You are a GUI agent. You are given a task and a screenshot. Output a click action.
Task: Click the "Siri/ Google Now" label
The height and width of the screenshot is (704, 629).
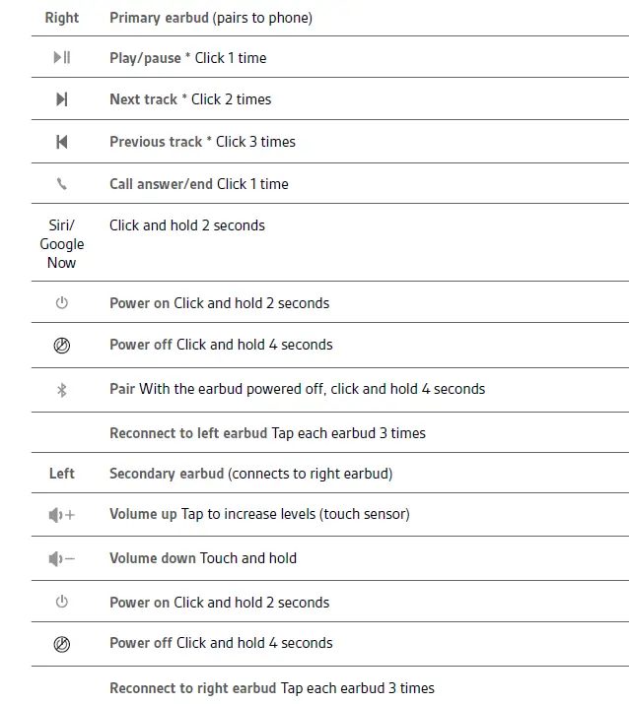click(x=61, y=244)
